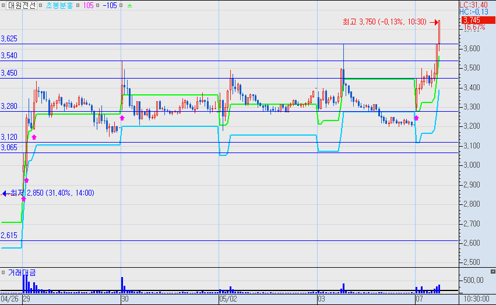
Task: Click the red arrow at the 최고 3,750 label
Action: pyautogui.click(x=435, y=22)
